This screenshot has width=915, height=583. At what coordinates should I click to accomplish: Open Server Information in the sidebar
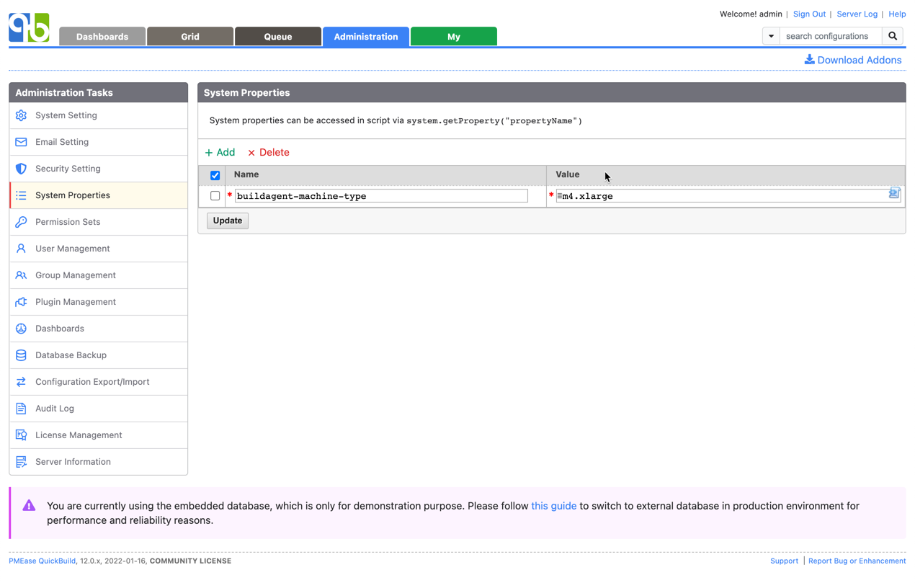coord(99,462)
